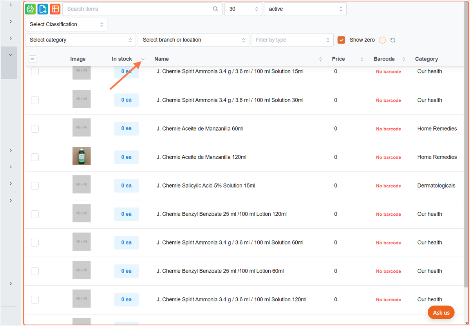
Task: Click the orange info icon beside Show zero
Action: tap(382, 40)
